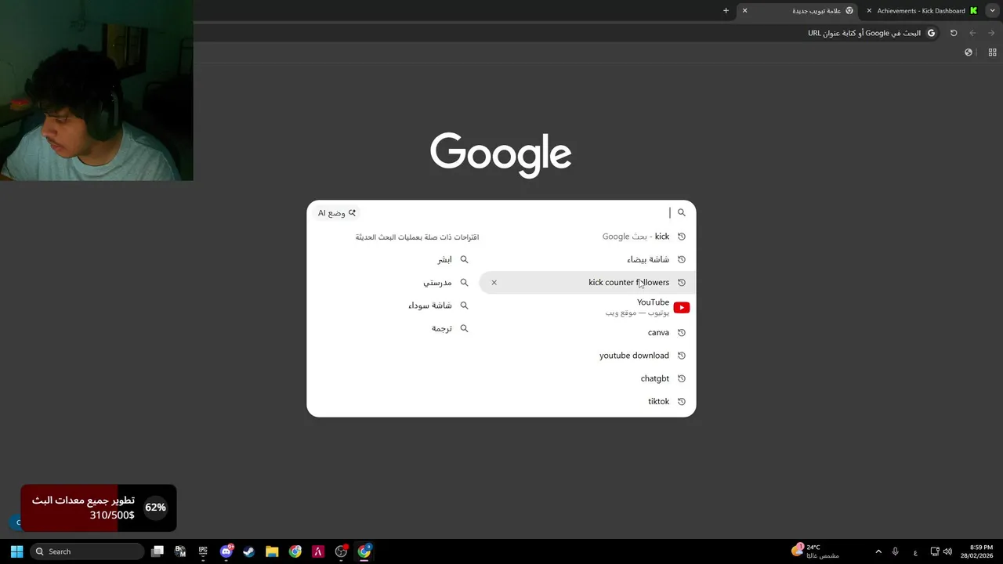Open File Explorer from the taskbar

272,551
